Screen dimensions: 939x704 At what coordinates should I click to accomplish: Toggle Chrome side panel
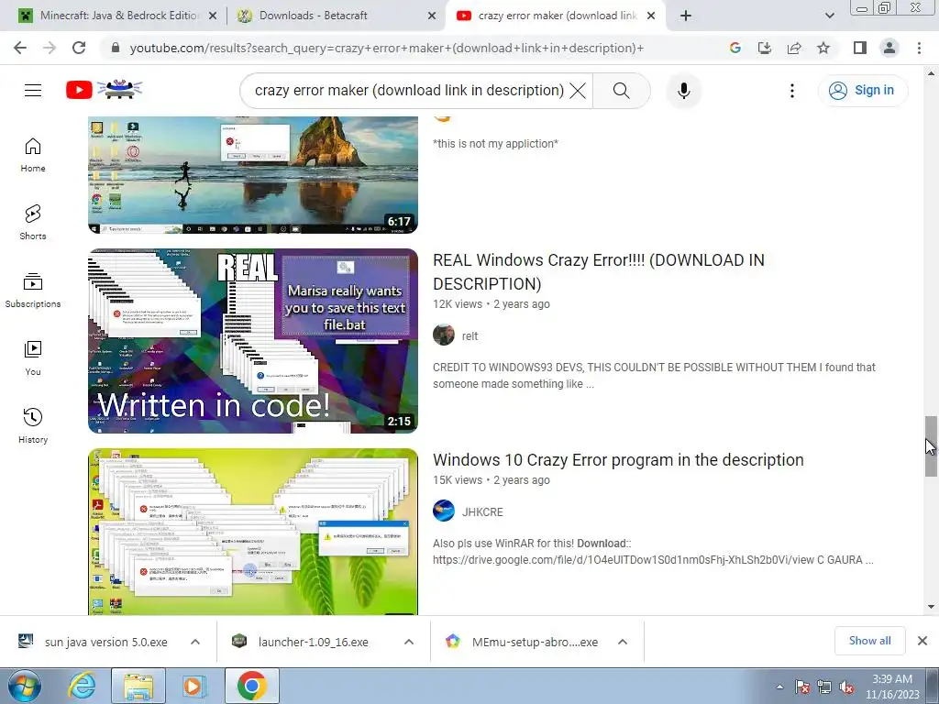click(x=860, y=48)
